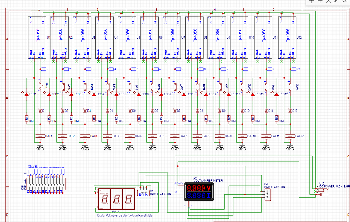Select diode D5 in the schematic
This screenshot has height=222, width=350.
click(129, 110)
